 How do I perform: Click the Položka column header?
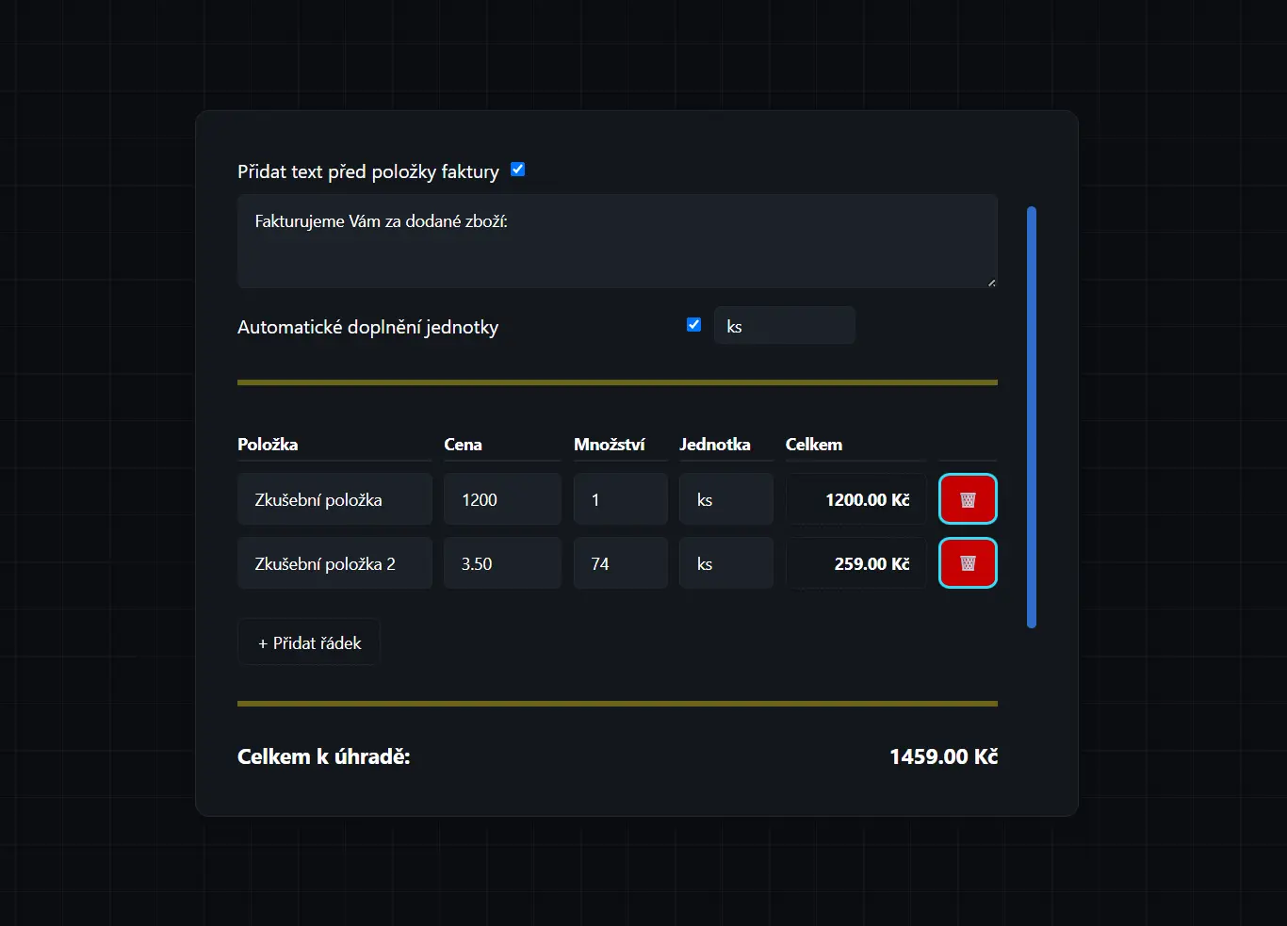pos(268,445)
